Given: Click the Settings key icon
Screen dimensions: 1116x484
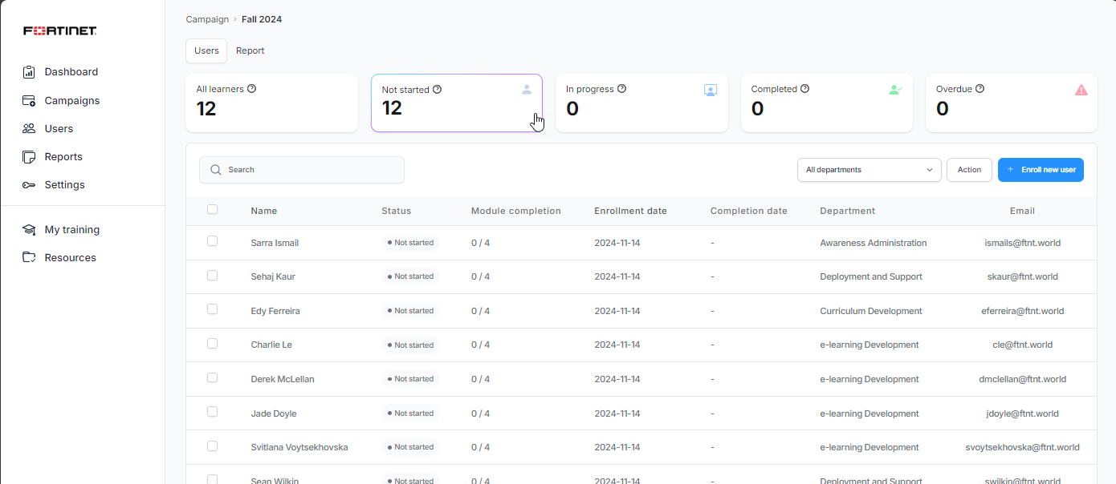Looking at the screenshot, I should click(x=29, y=185).
